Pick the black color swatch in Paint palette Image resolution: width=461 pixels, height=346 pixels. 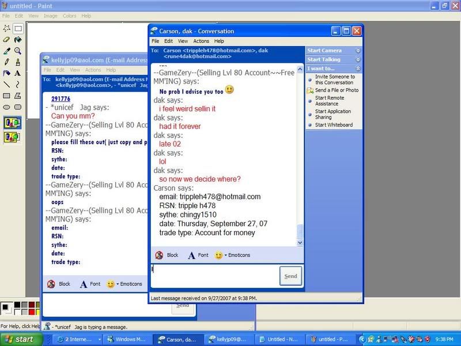coord(17,304)
